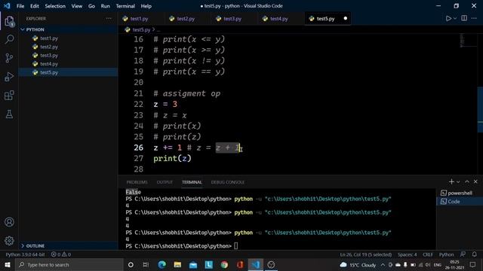This screenshot has width=483, height=271.
Task: Close the unsaved test5.py tab via dot
Action: (346, 18)
